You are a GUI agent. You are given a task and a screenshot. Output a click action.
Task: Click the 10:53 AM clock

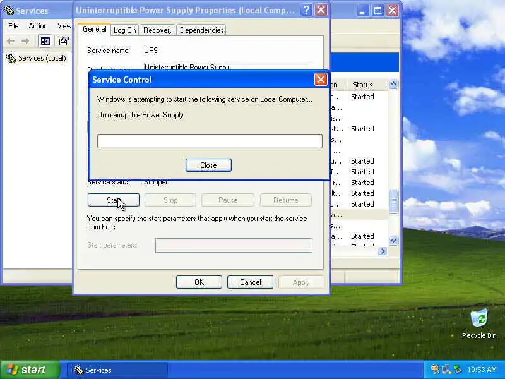click(x=482, y=370)
